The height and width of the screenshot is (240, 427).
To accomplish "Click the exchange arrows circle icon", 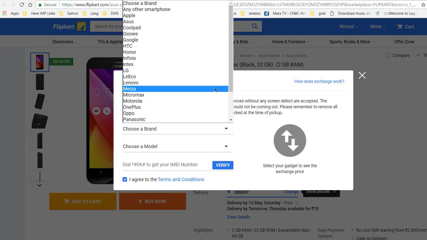I will tap(290, 140).
